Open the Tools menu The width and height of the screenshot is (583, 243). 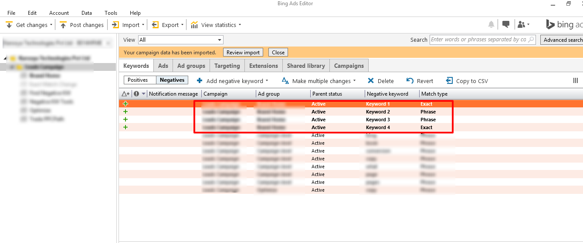pos(111,13)
